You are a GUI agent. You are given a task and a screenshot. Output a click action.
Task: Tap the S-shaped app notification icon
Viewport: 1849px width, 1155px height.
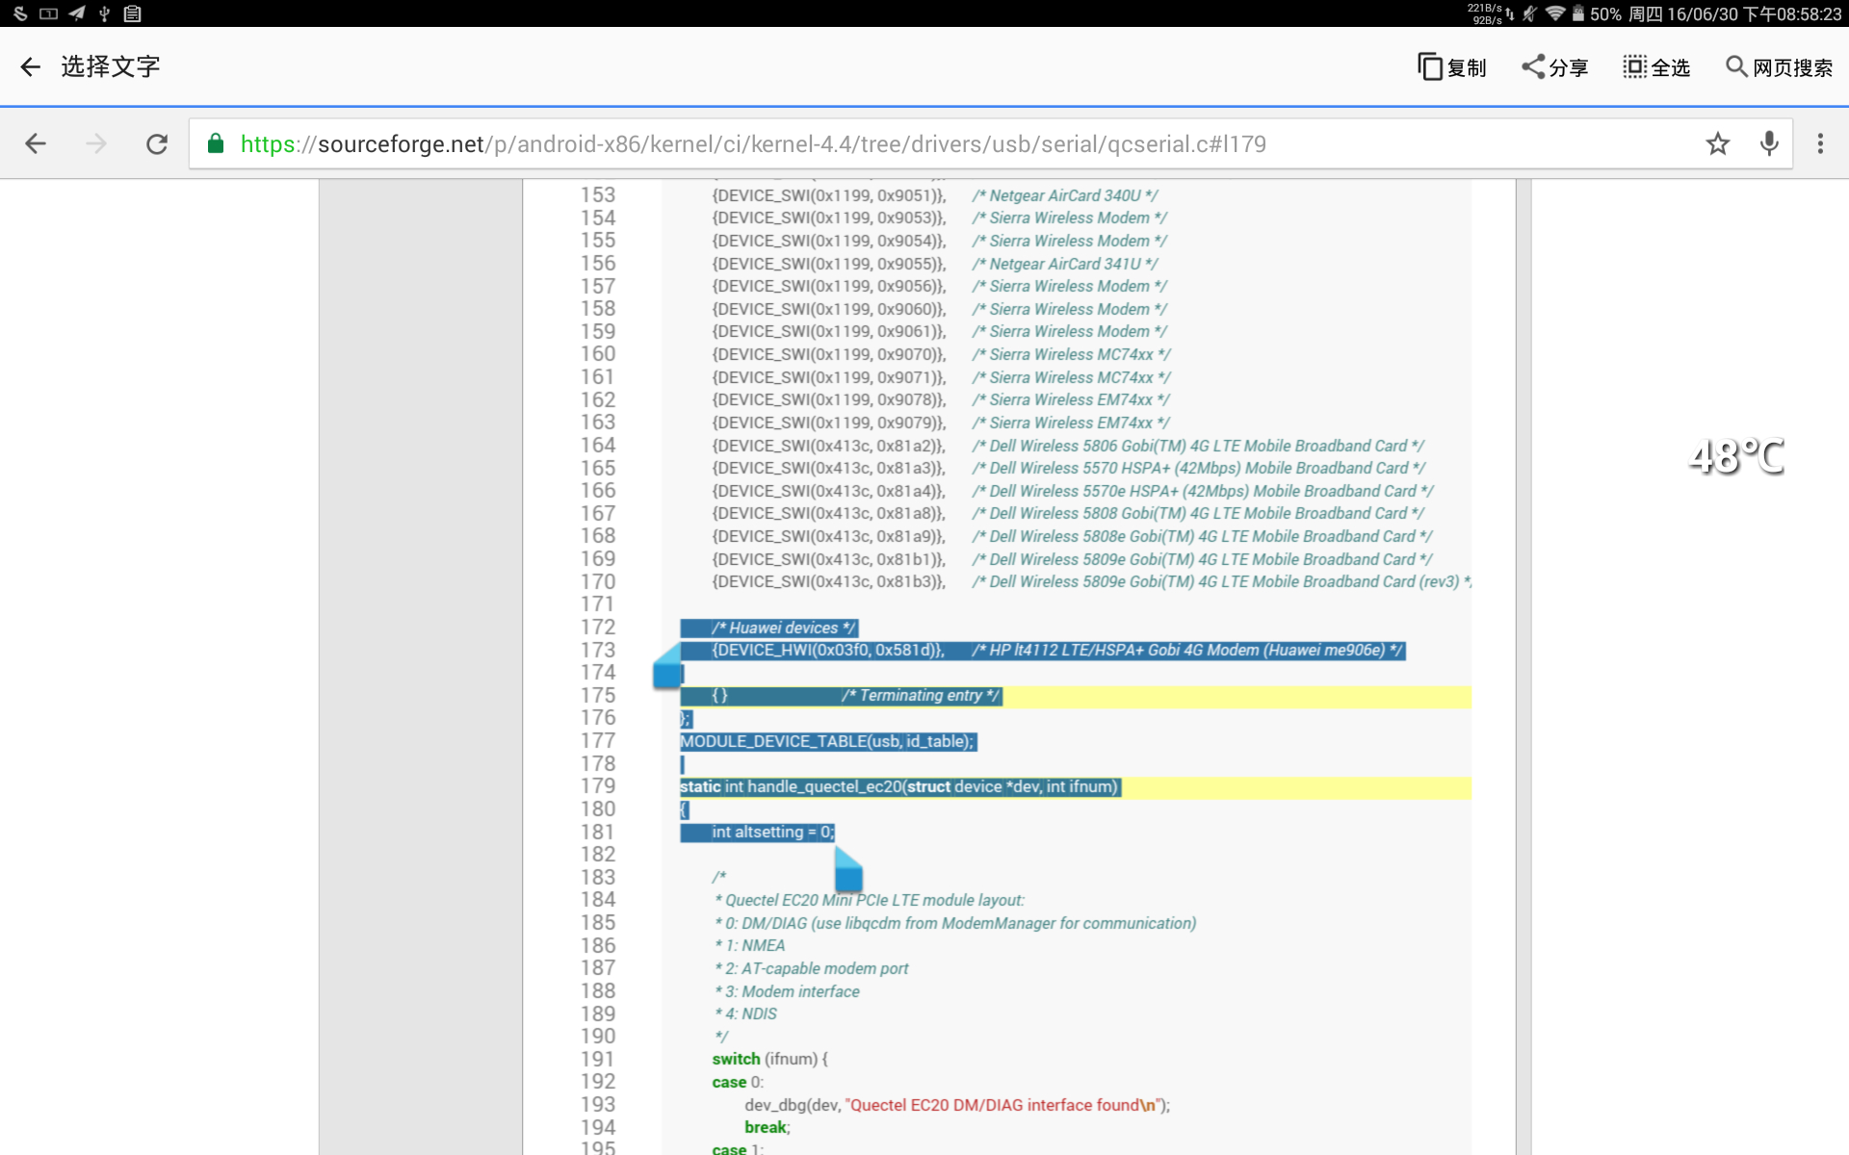tap(20, 13)
